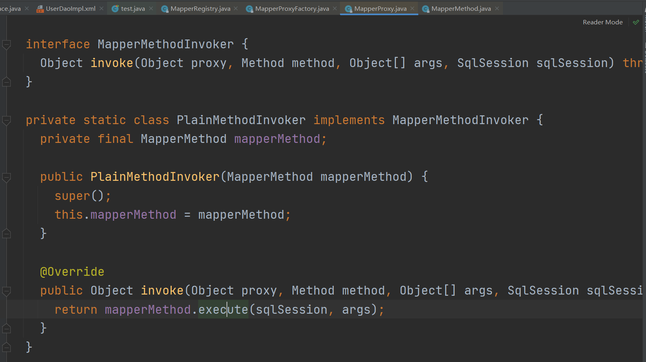Click 'invoke' in the overridden public method

[162, 291]
